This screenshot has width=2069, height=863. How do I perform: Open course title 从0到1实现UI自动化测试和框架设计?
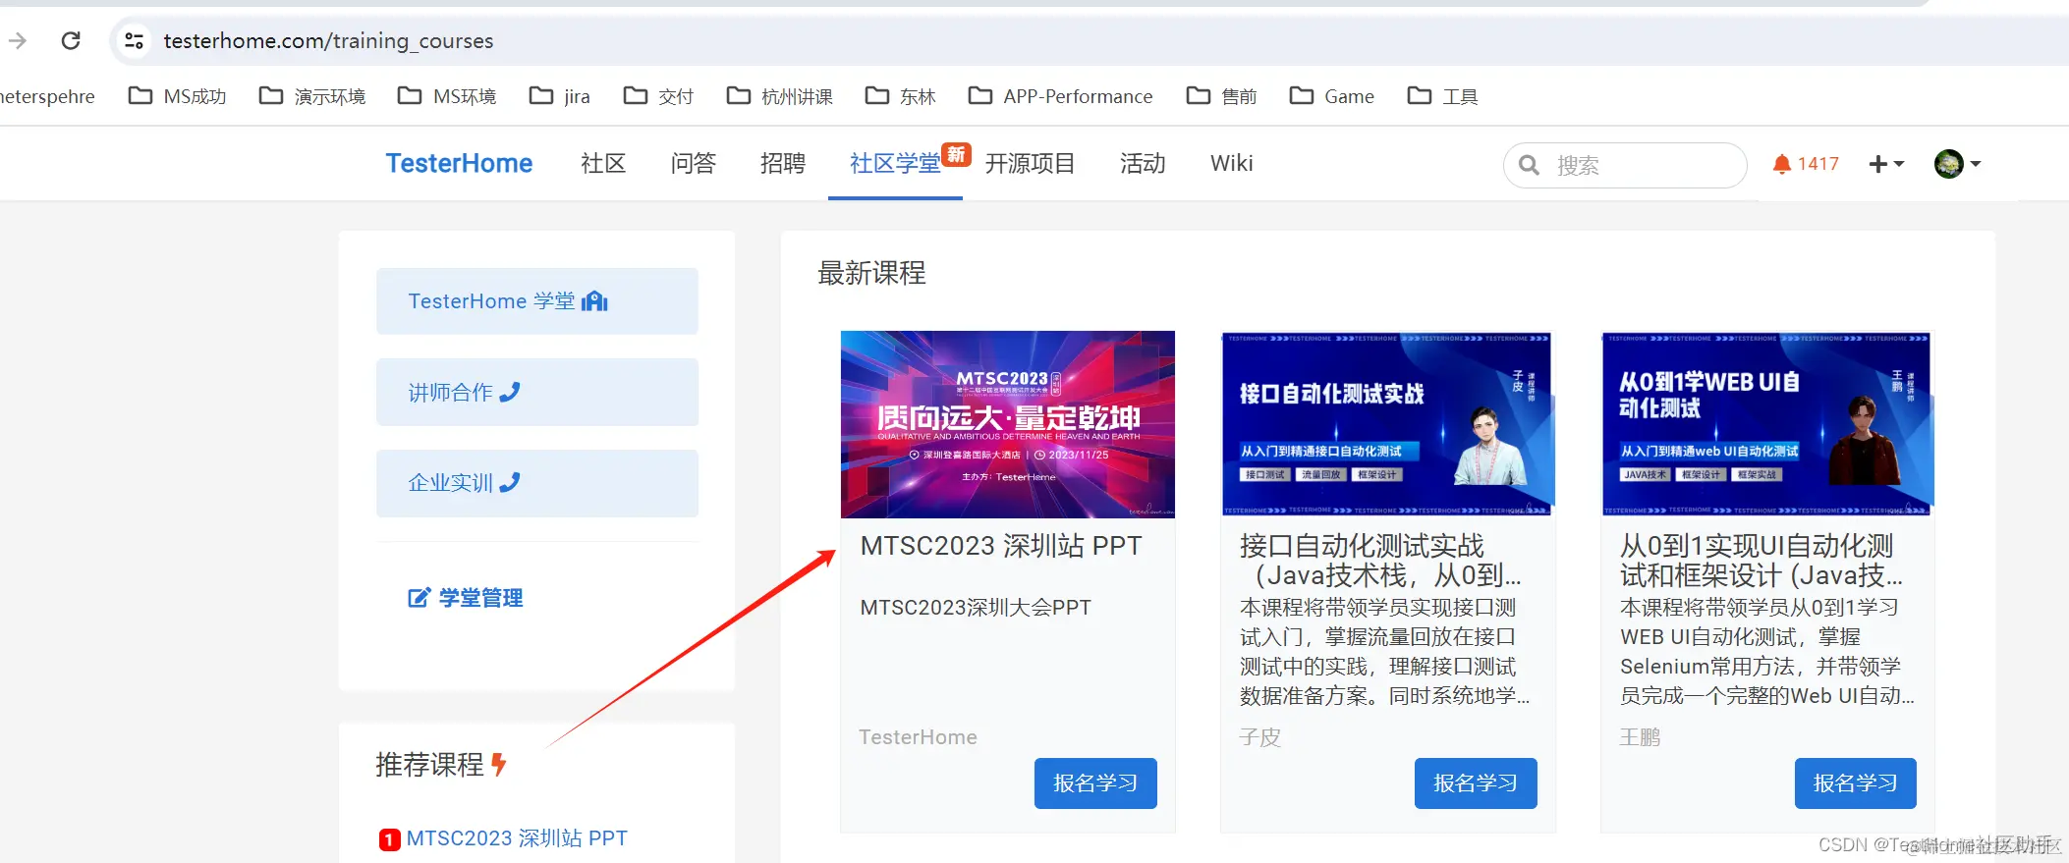(1761, 561)
